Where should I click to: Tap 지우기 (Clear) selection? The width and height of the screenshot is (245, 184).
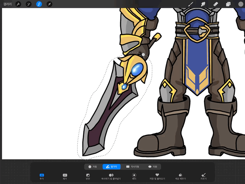[203, 176]
